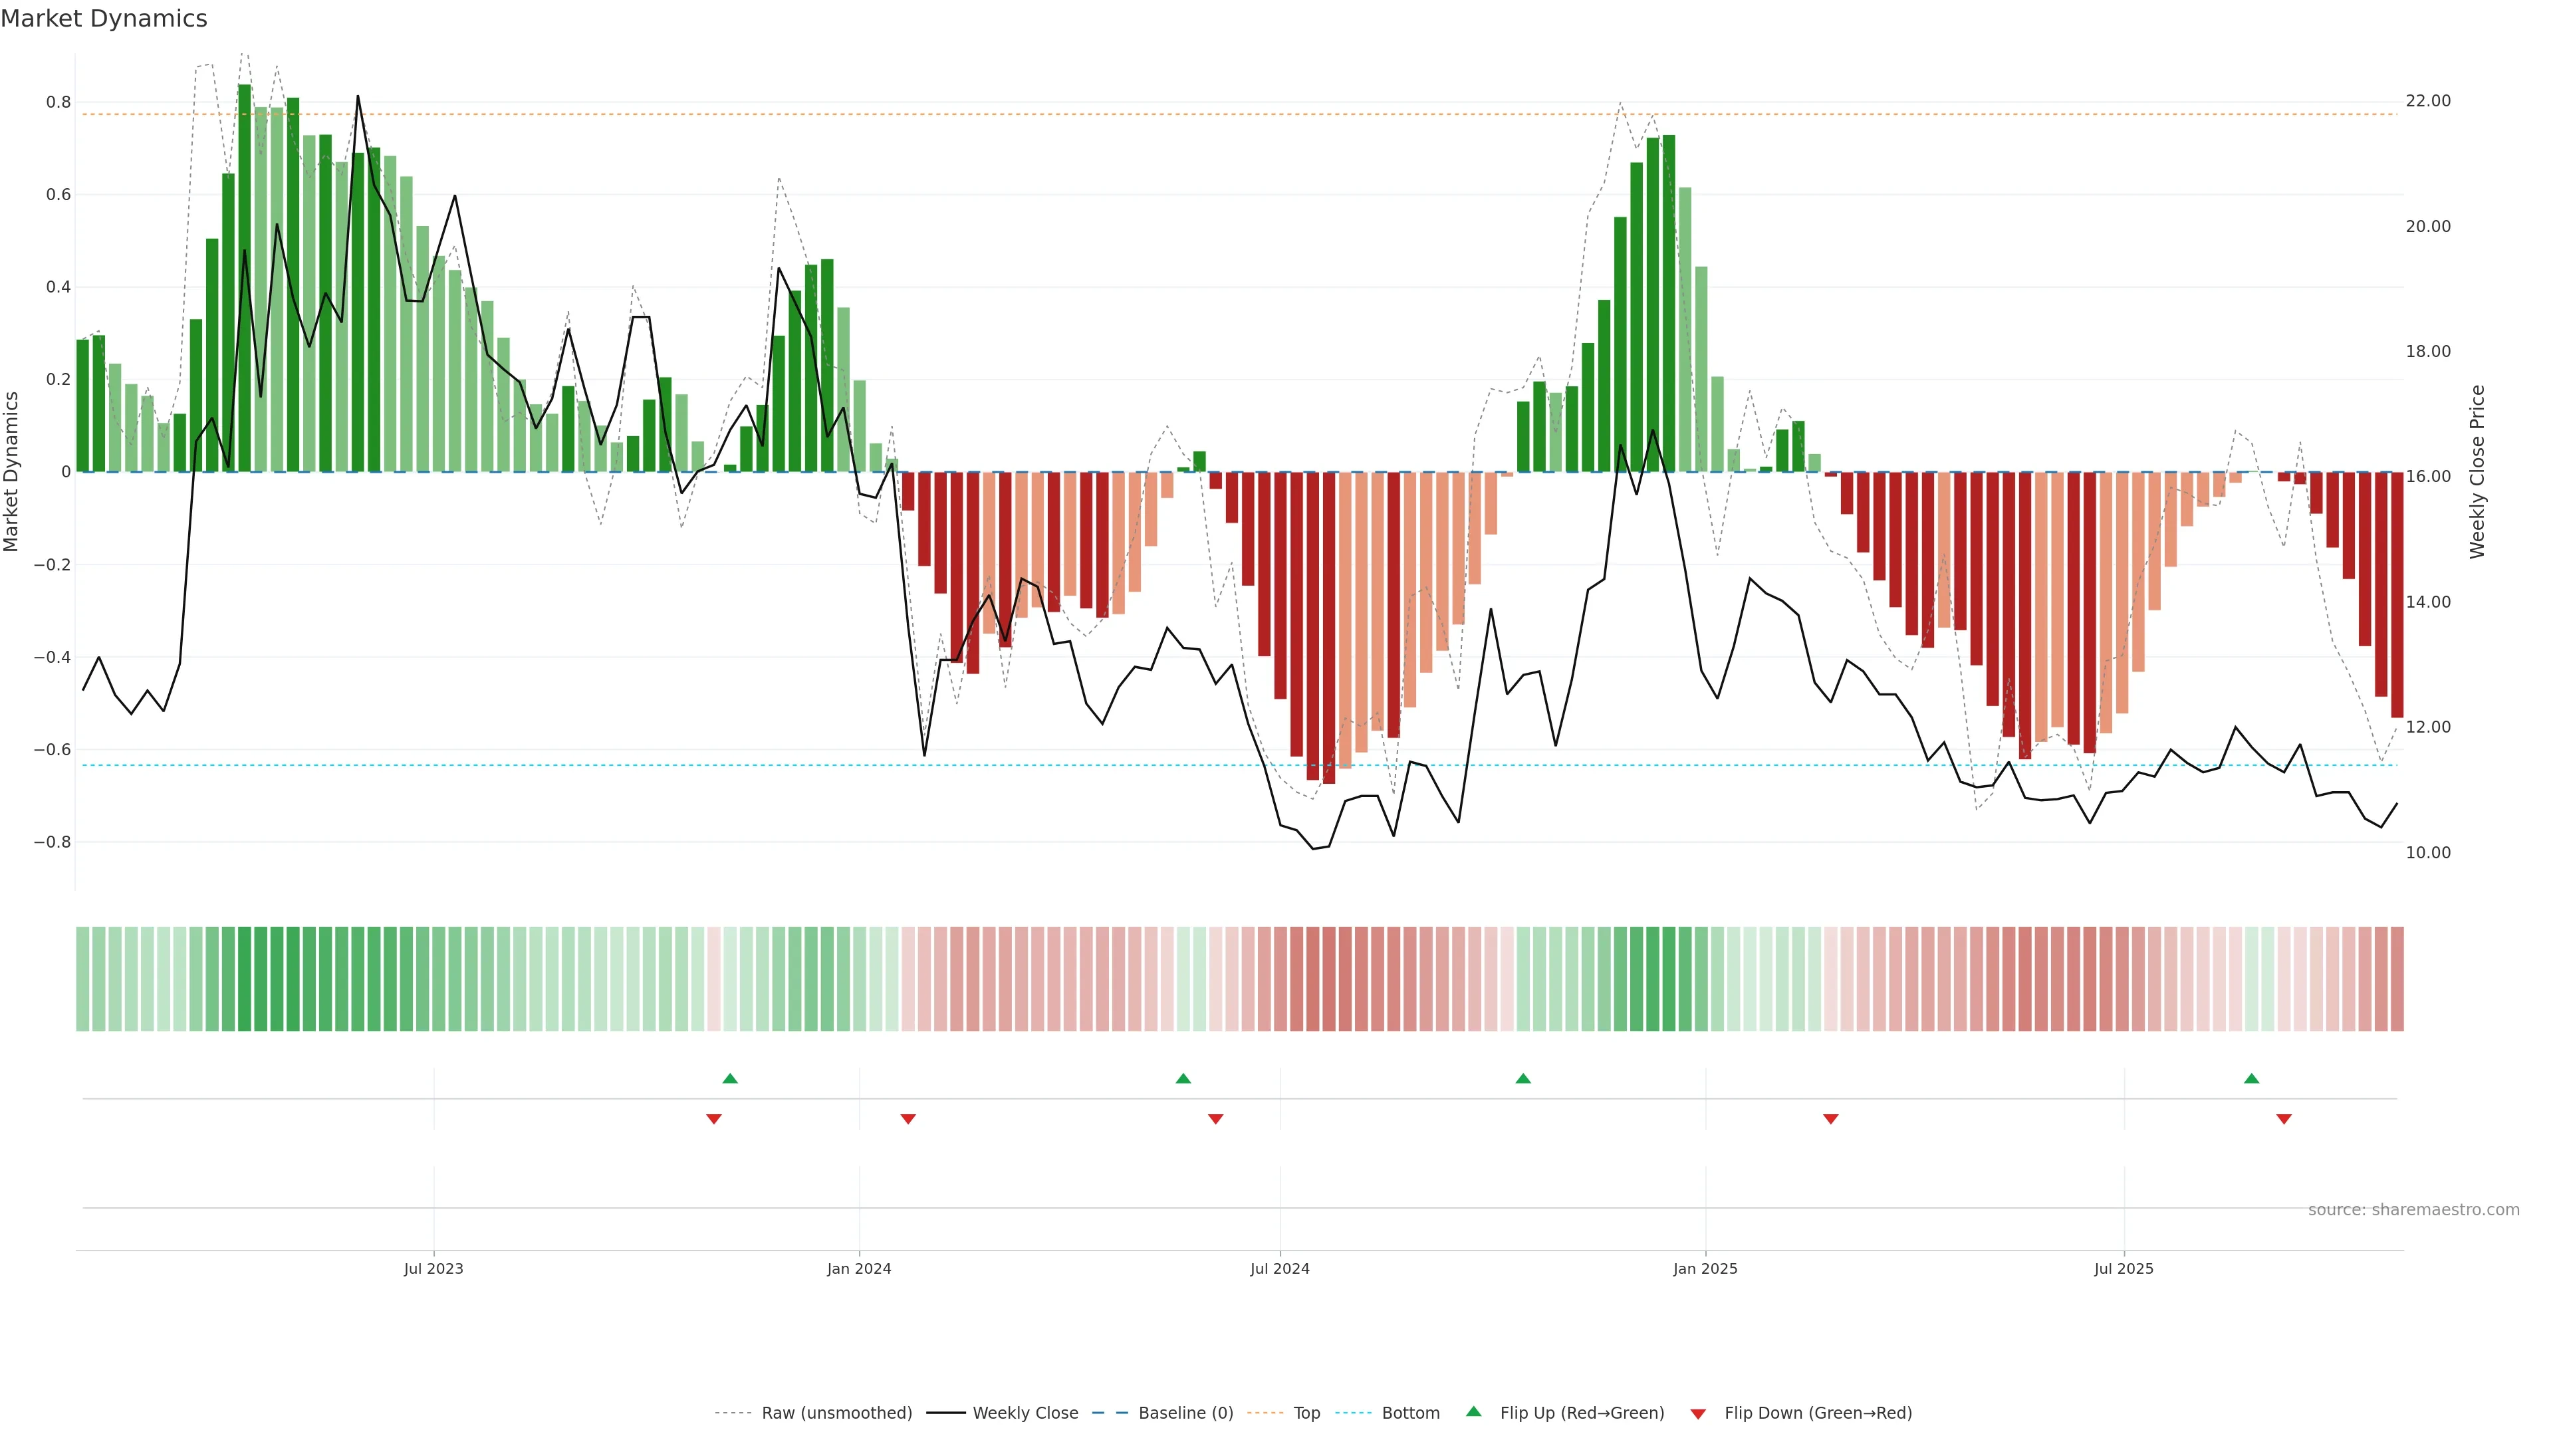Click the source: sharemaestro.com text

2413,1210
